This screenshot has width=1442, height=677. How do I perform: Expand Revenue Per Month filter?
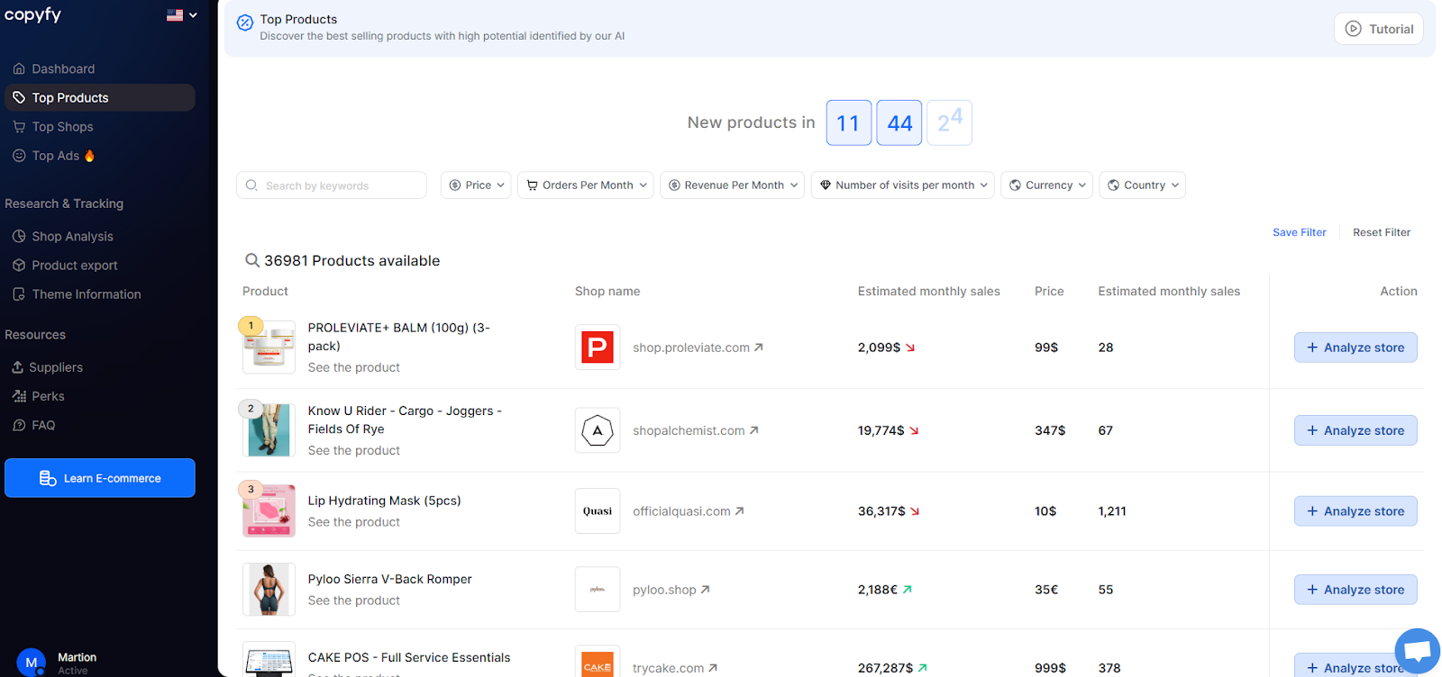732,185
